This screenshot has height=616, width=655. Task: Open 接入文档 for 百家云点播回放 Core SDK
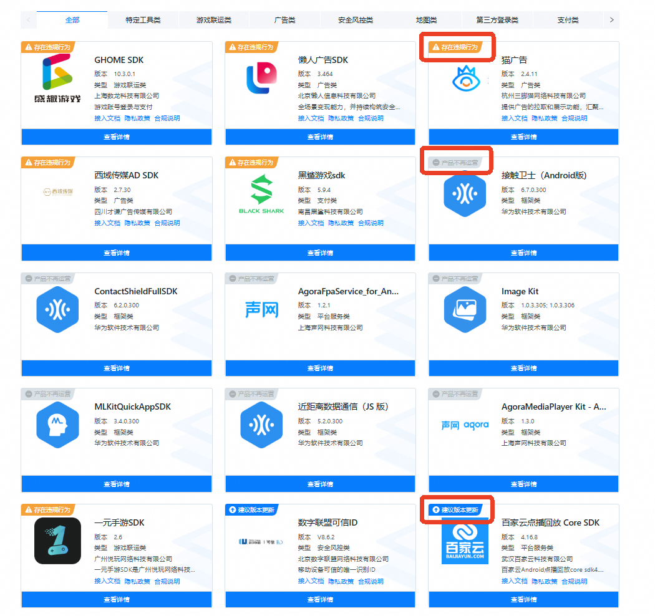coord(514,581)
